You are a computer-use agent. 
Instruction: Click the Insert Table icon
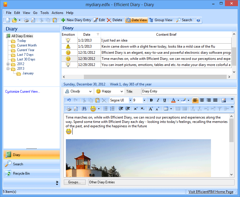[166, 109]
